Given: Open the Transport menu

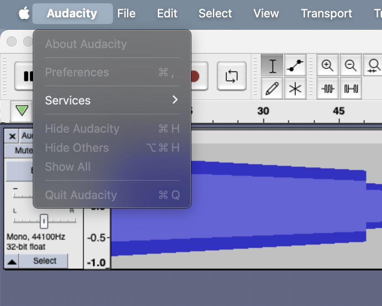Looking at the screenshot, I should point(326,13).
